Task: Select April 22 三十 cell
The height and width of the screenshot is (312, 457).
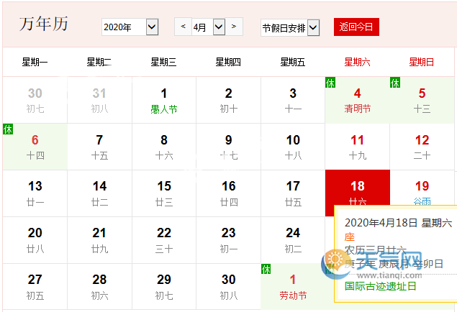Action: [164, 240]
